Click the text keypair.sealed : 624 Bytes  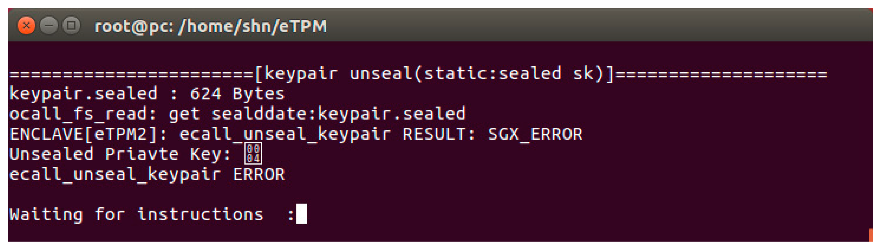coord(147,94)
